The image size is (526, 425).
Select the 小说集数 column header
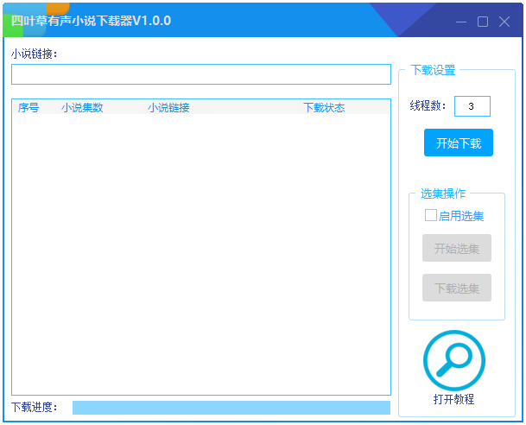click(82, 108)
